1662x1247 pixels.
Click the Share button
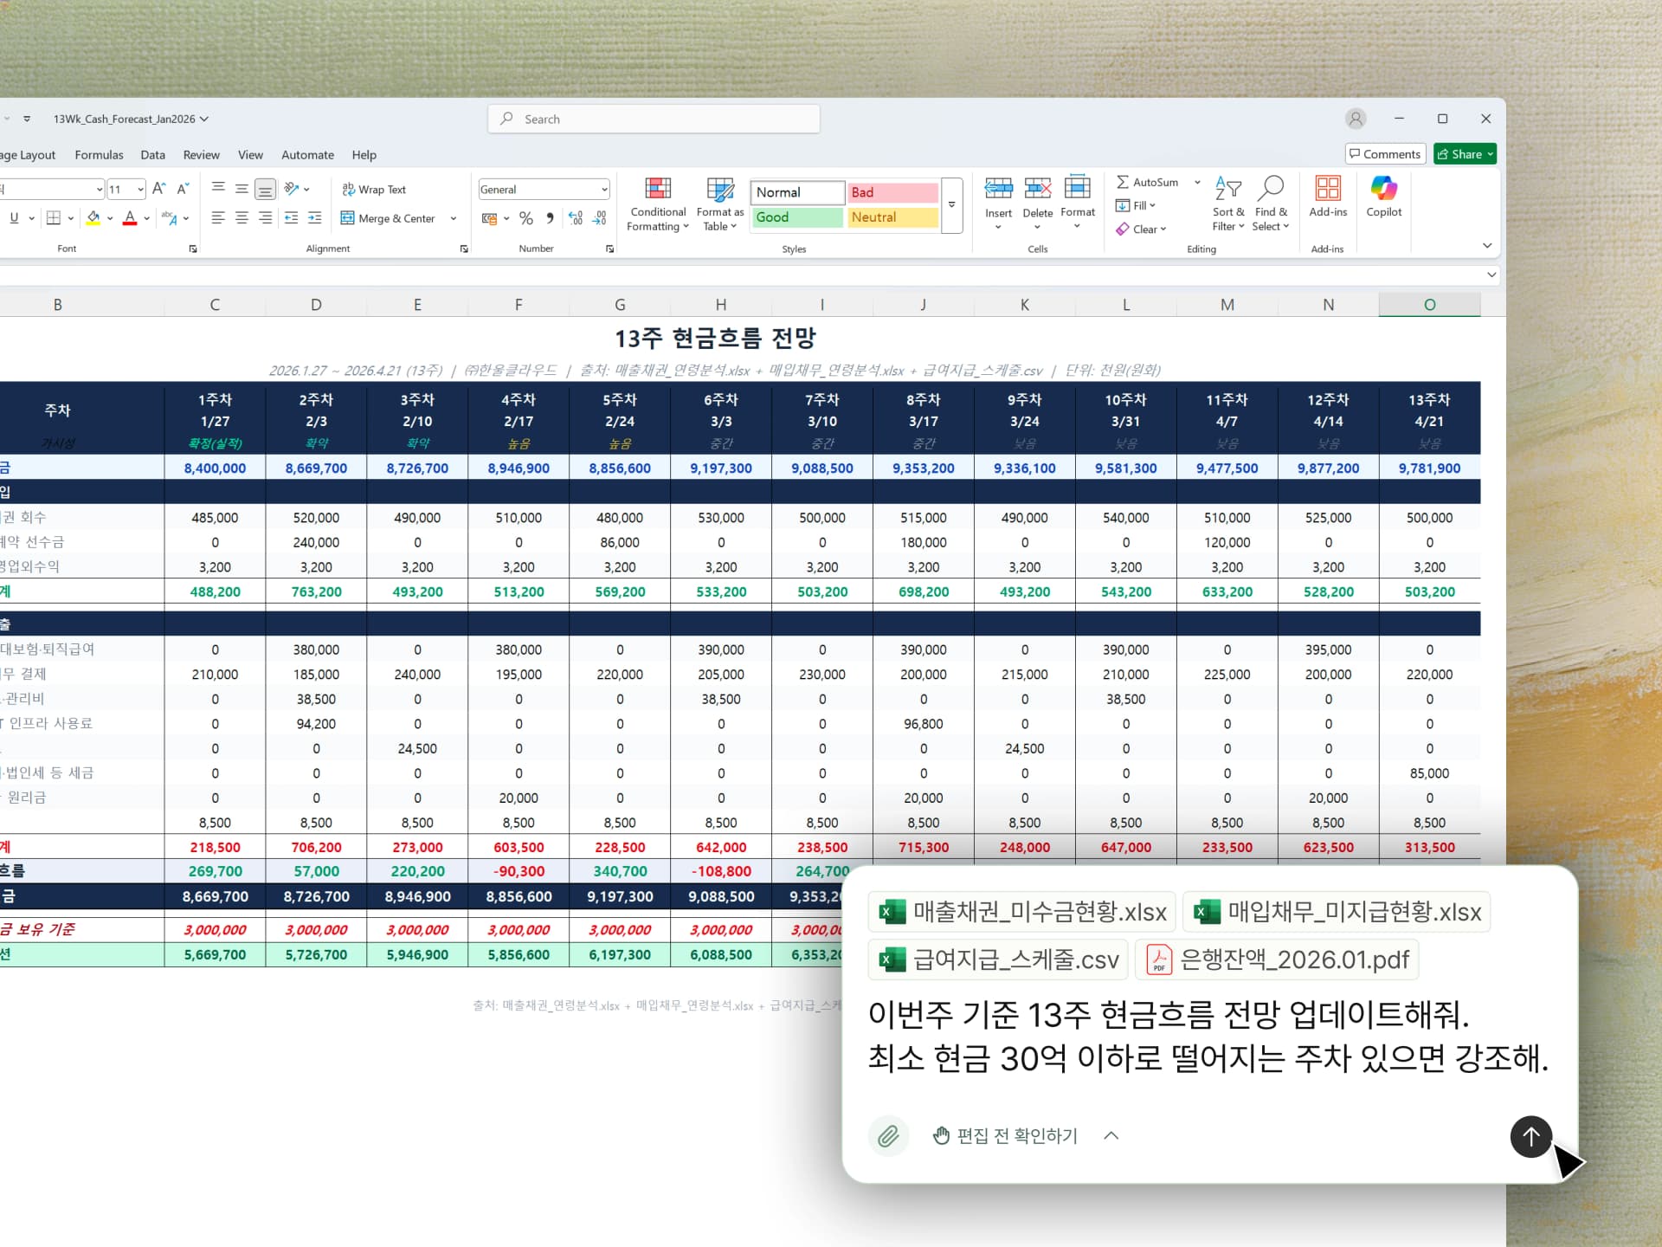(1465, 153)
